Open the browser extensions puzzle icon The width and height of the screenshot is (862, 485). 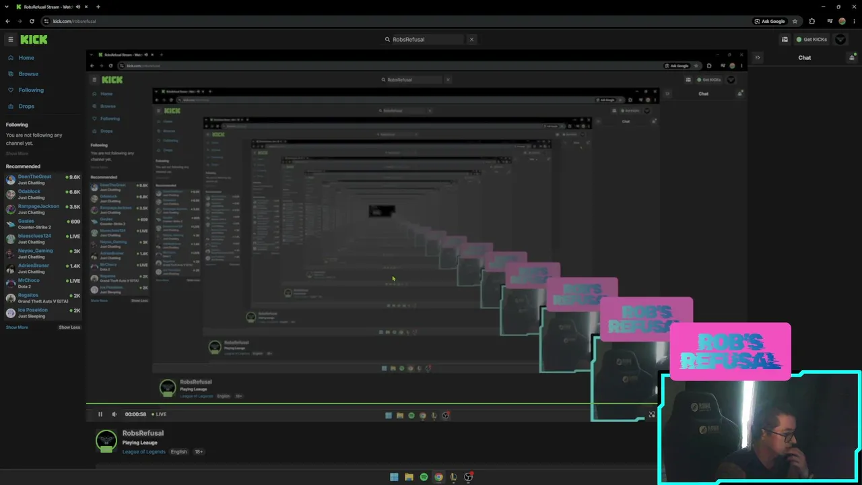[812, 21]
